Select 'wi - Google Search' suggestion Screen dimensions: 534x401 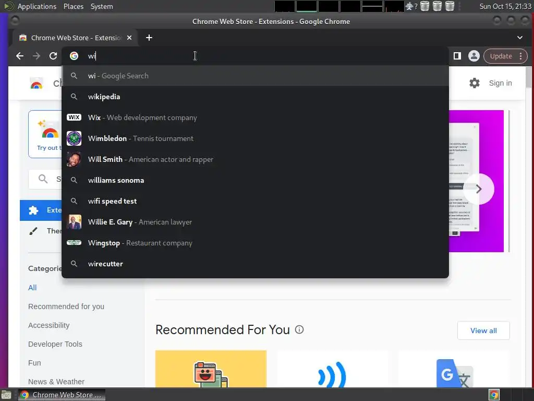255,76
